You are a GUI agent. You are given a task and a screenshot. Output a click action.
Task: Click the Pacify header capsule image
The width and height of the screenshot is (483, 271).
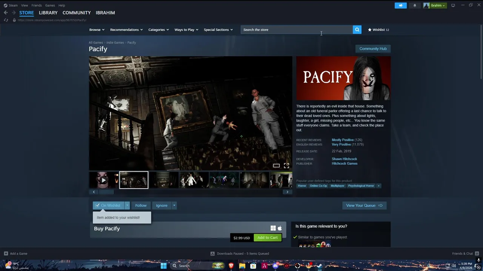(343, 78)
